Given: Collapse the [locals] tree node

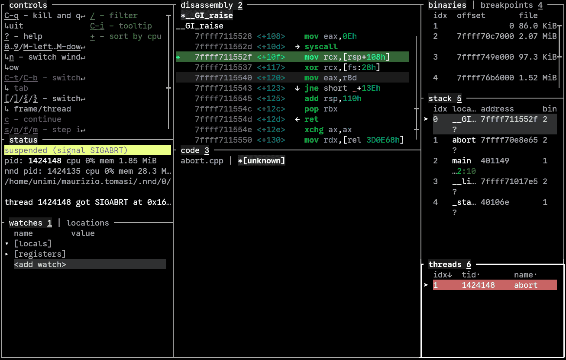Looking at the screenshot, I should pos(7,244).
